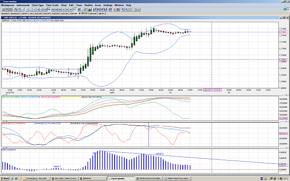The image size is (290, 181).
Task: Open the Chart Type menu
Action: coord(38,5)
